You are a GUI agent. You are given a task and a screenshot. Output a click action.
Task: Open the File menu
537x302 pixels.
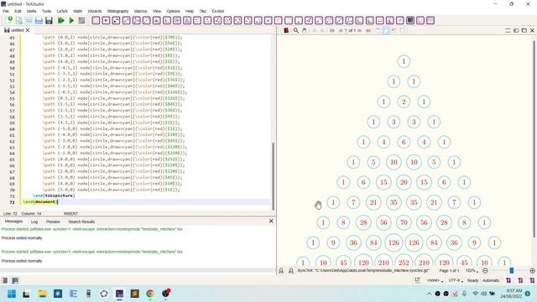coord(6,11)
